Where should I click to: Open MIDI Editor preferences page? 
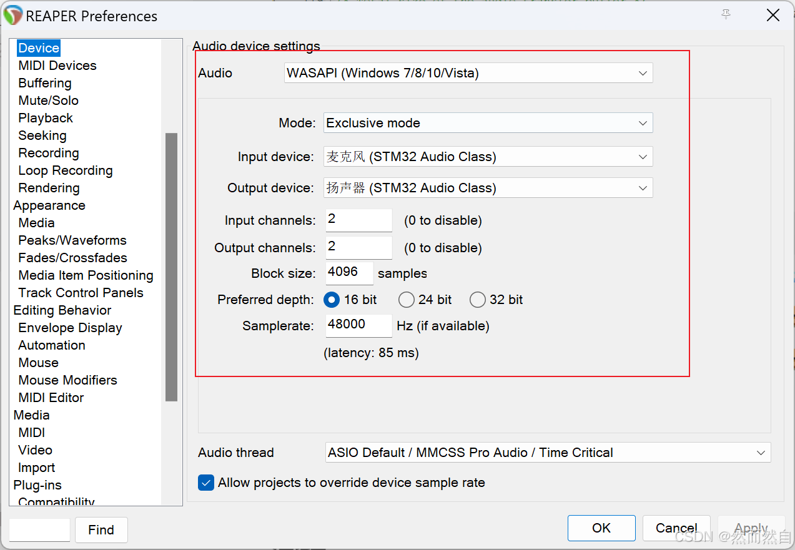(x=51, y=398)
